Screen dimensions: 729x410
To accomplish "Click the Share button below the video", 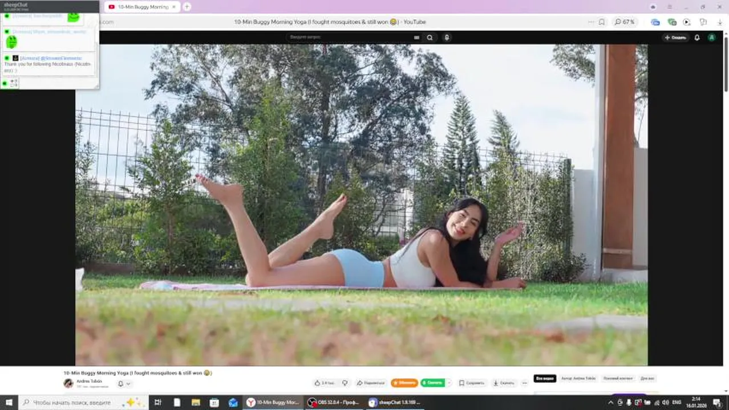I will click(371, 383).
